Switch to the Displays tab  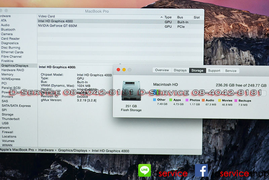coord(180,70)
